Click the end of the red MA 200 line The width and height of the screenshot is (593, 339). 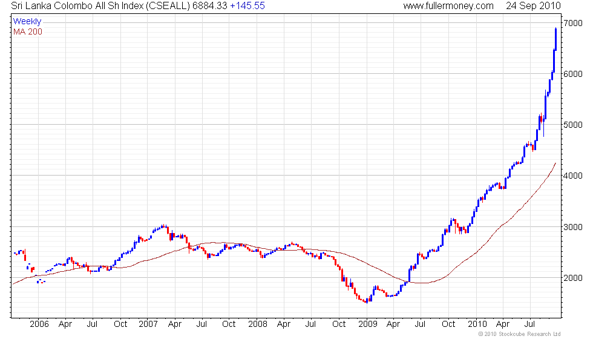tap(555, 163)
